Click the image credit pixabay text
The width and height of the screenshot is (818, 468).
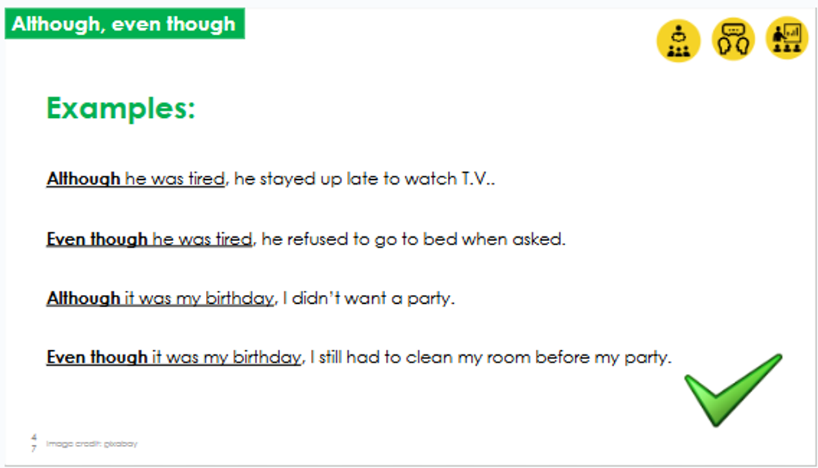(92, 443)
